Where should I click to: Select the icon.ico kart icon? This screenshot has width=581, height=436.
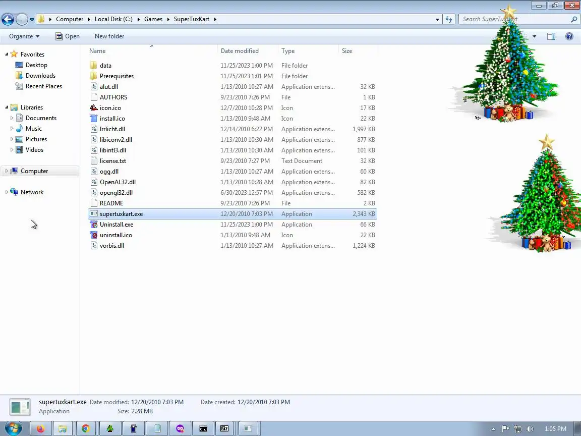(x=94, y=108)
